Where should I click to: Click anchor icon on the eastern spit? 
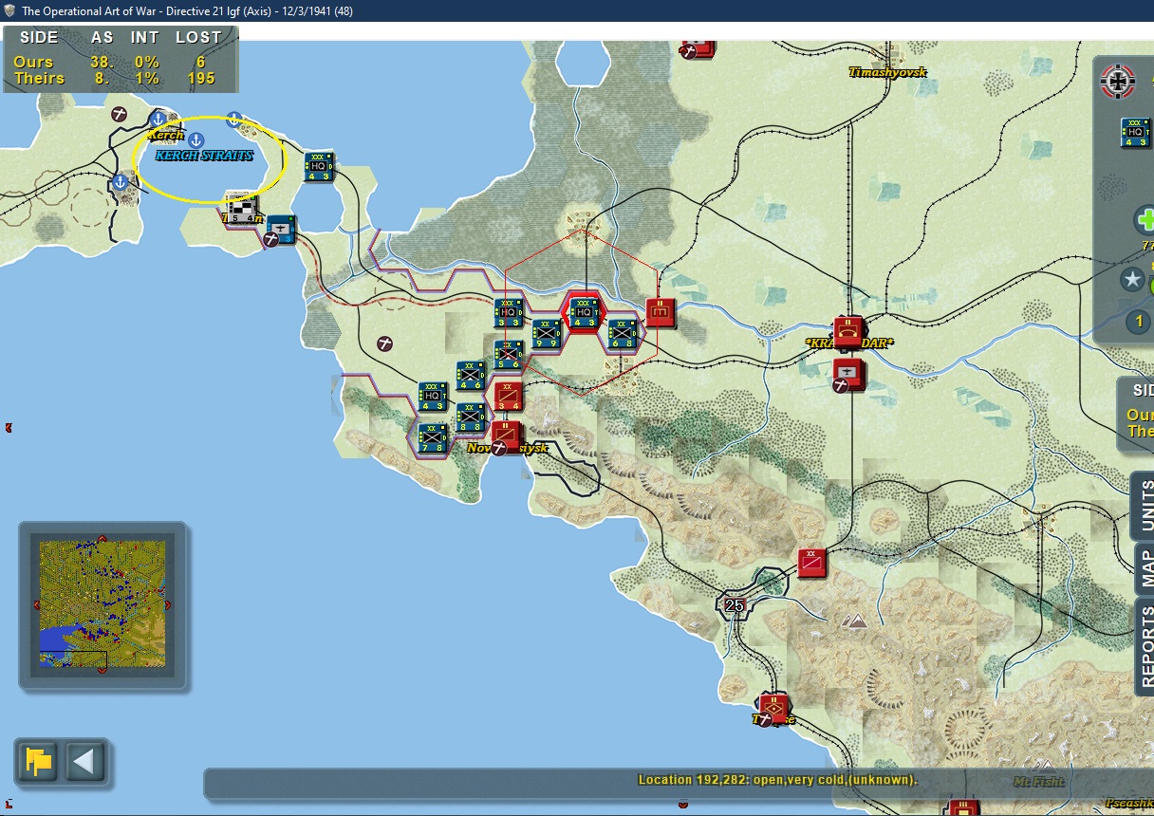pyautogui.click(x=233, y=120)
